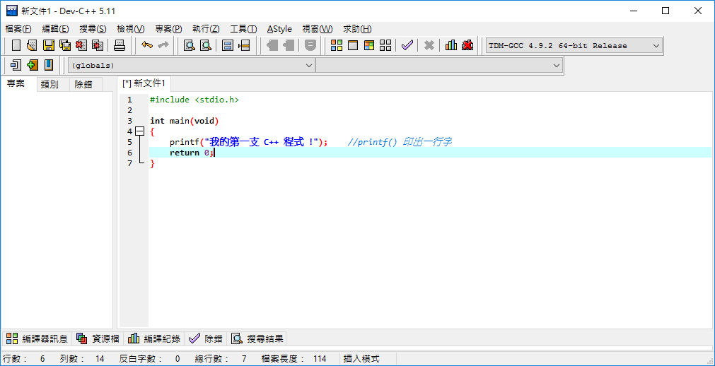
Task: Click the Run window icon
Action: tap(353, 45)
